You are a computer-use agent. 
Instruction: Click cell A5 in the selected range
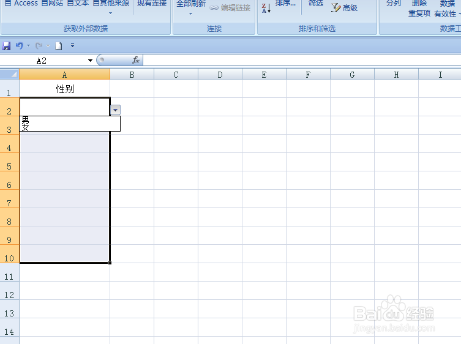pyautogui.click(x=65, y=162)
